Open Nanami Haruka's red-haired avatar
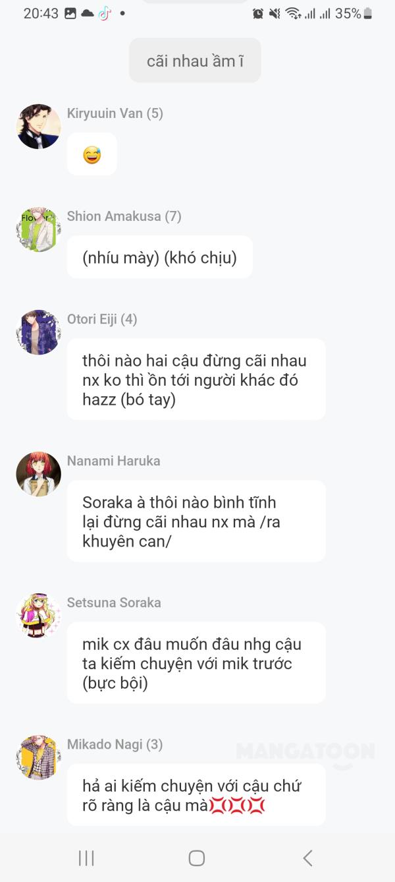 [38, 474]
